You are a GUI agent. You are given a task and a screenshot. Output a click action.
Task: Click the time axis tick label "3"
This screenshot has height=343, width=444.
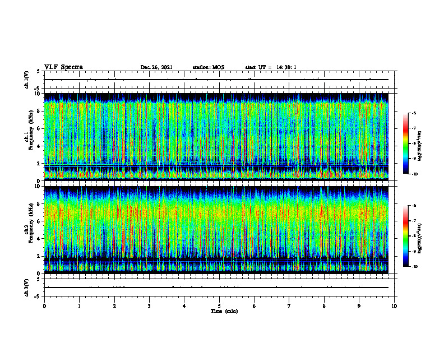150,306
